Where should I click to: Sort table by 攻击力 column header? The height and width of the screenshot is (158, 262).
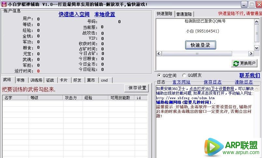(73, 98)
